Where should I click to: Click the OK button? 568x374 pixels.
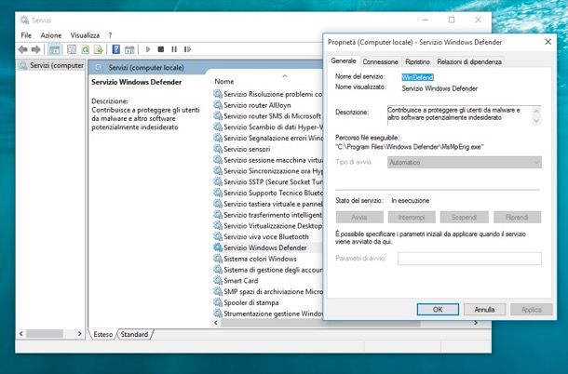click(x=438, y=310)
